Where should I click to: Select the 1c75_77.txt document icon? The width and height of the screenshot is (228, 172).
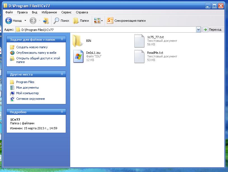tap(139, 41)
